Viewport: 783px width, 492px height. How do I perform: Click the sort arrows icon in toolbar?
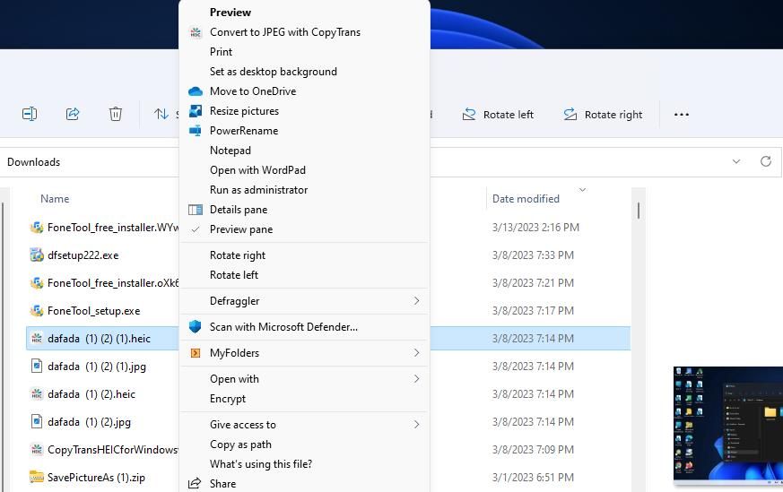point(161,115)
